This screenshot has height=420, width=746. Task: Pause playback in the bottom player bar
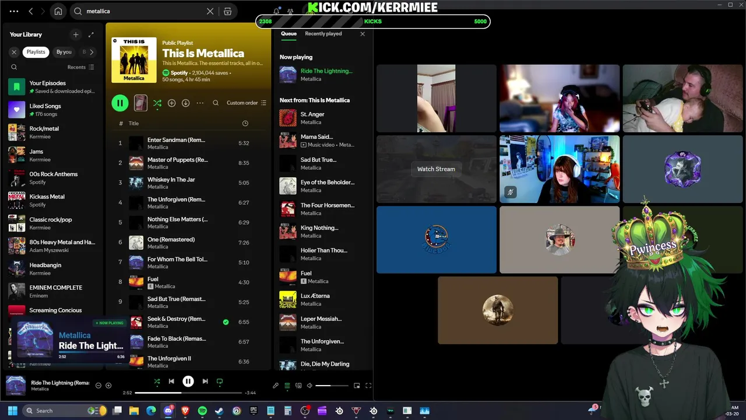click(x=188, y=381)
